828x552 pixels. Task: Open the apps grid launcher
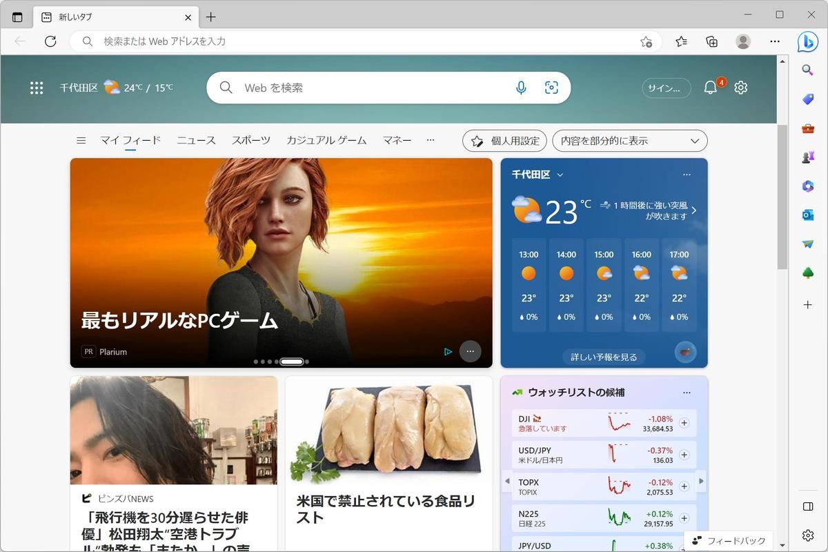coord(37,88)
